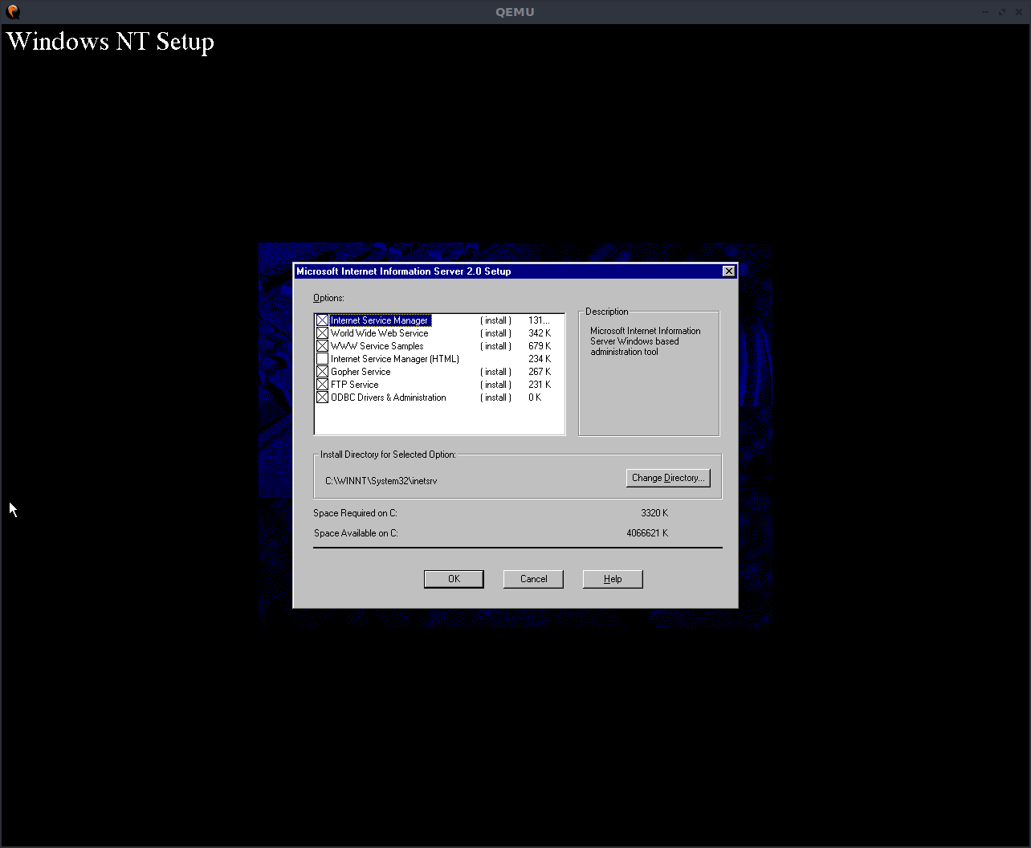Uncheck the FTP Service checkbox

tap(322, 385)
